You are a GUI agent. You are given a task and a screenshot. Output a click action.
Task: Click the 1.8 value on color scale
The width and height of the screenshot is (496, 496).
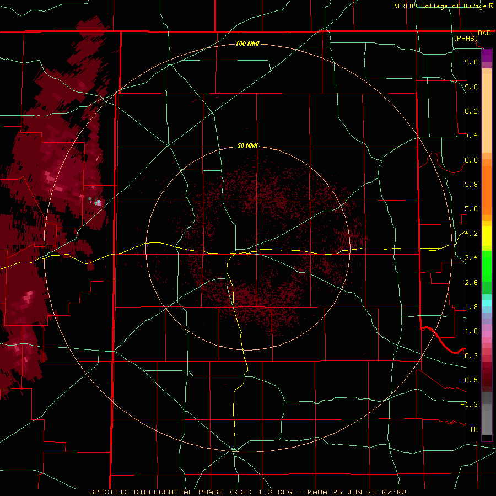pos(471,307)
